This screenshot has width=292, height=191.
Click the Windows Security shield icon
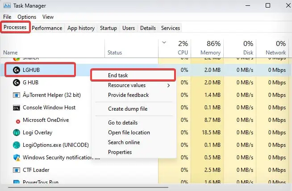pyautogui.click(x=17, y=158)
